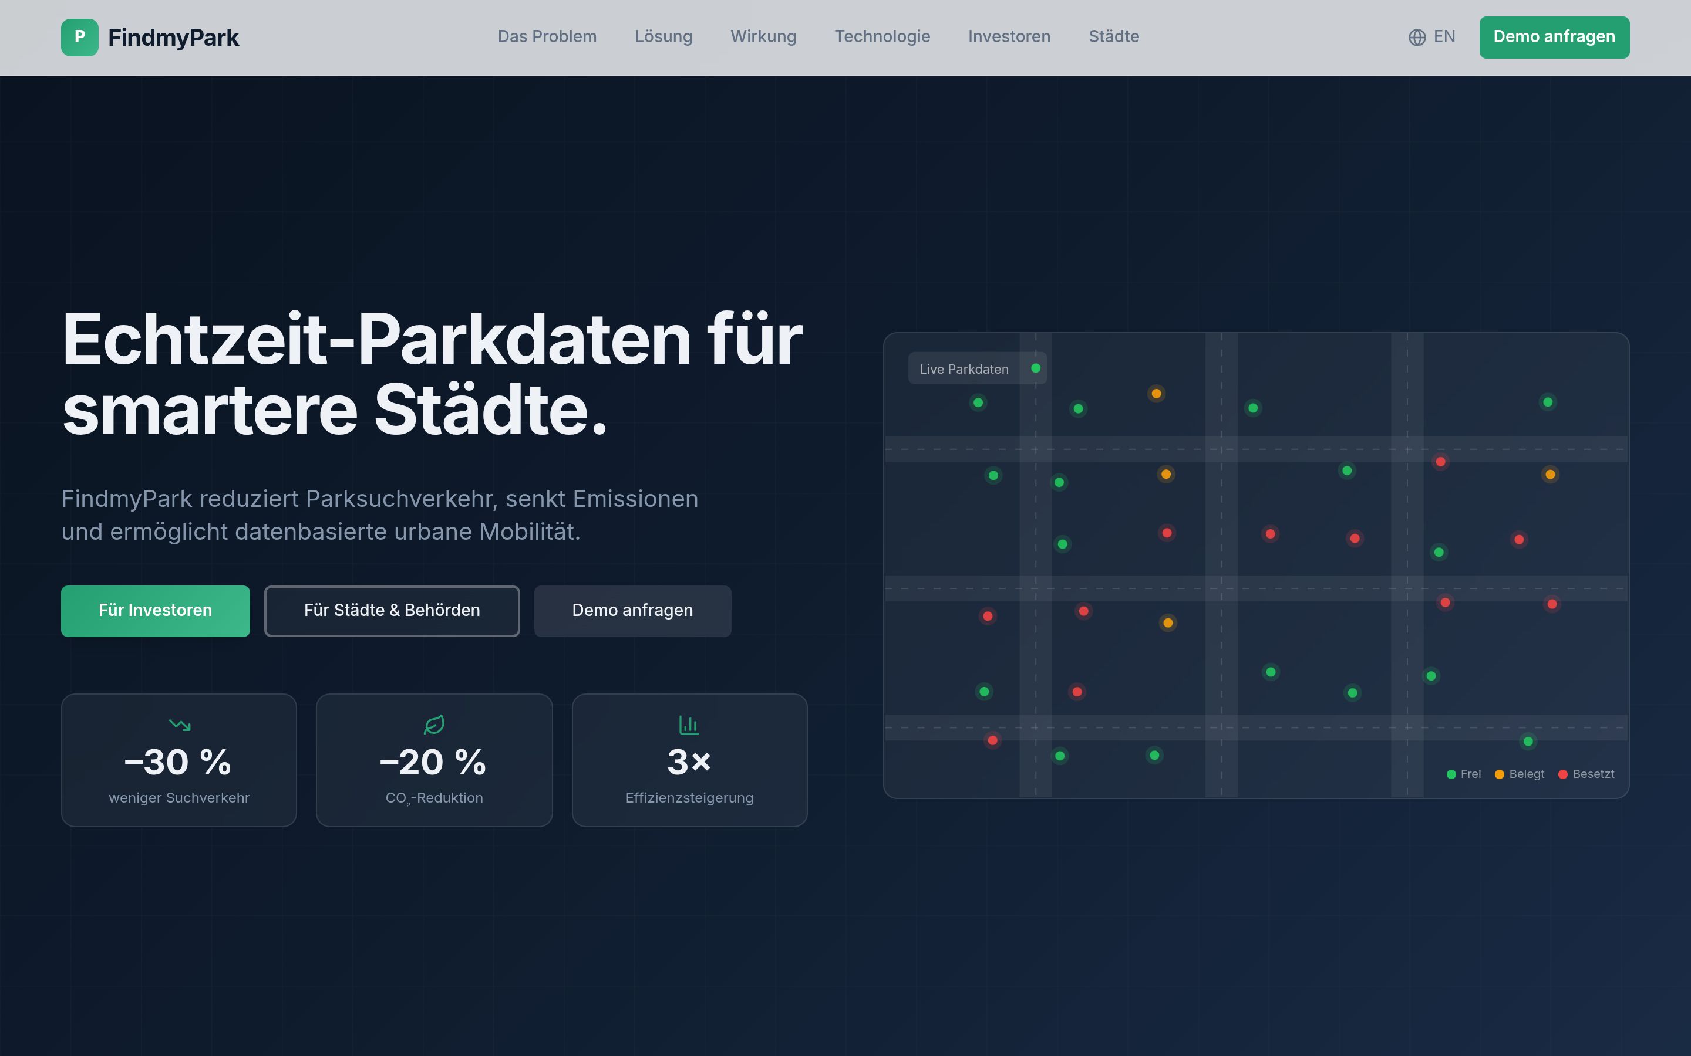Click the bar chart icon above 3×
This screenshot has width=1691, height=1056.
click(x=689, y=725)
